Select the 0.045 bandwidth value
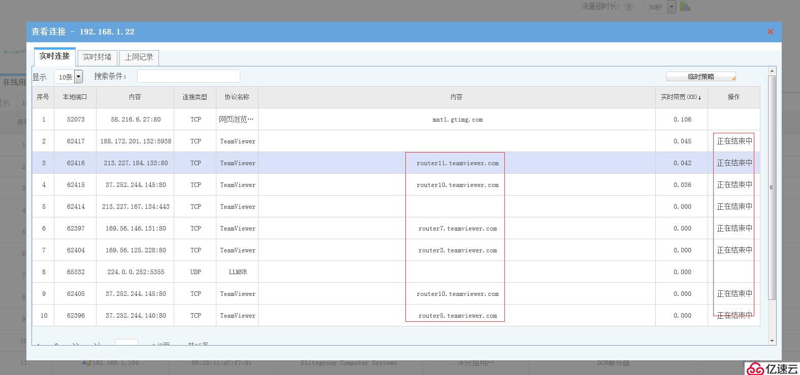Image resolution: width=800 pixels, height=375 pixels. (682, 141)
